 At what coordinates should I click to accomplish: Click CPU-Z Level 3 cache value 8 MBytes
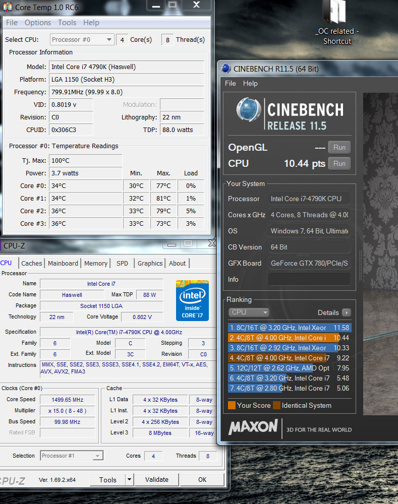click(160, 433)
